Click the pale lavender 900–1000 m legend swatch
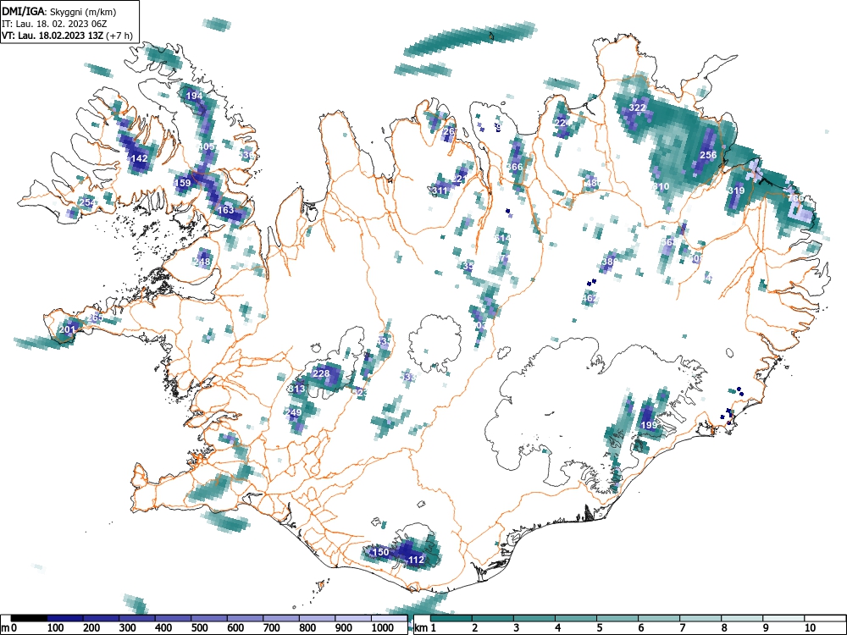The width and height of the screenshot is (847, 635). click(353, 618)
